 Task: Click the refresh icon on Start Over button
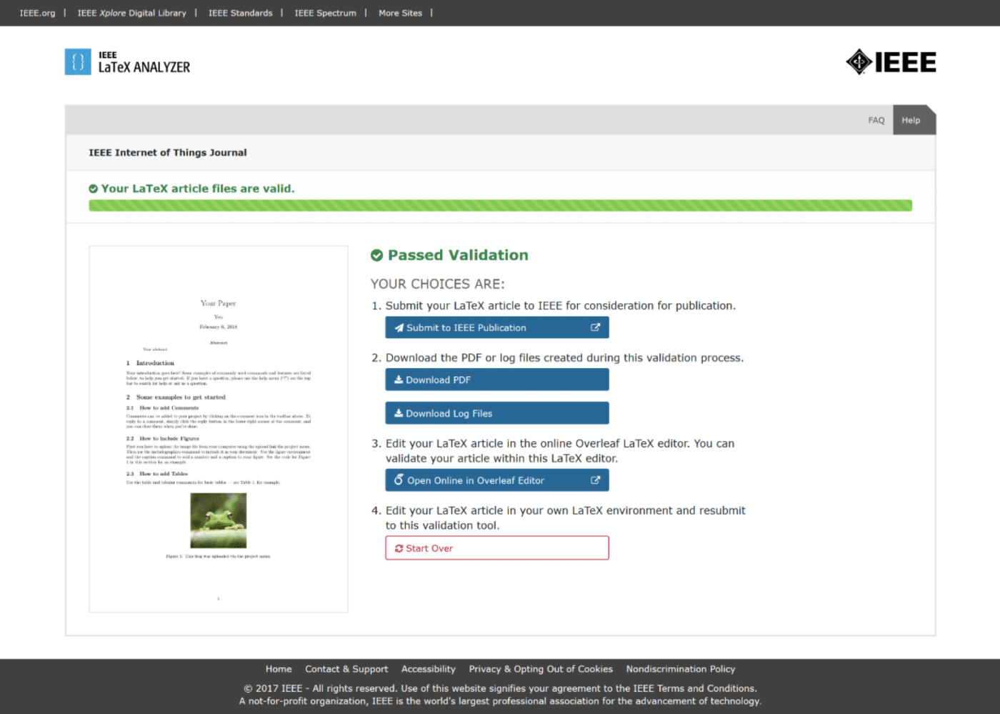399,548
